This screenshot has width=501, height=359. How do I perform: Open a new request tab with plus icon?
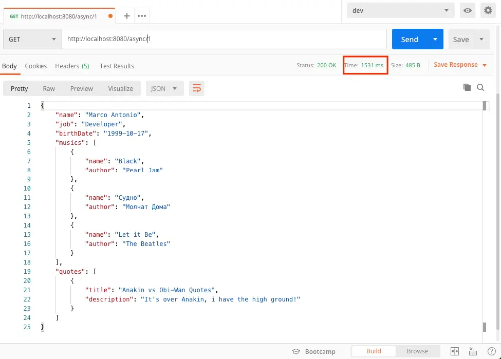[x=127, y=15]
